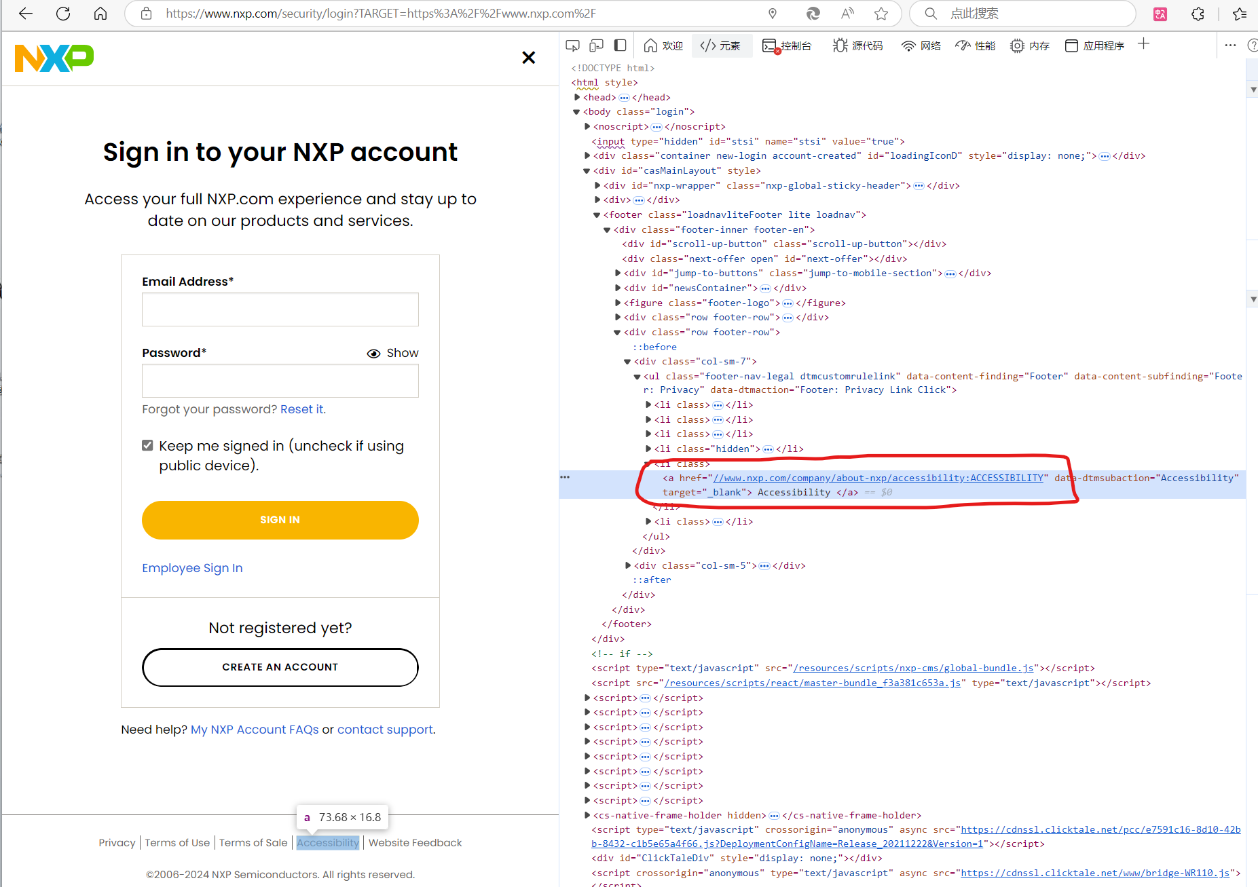Open the Privacy footer link
The width and height of the screenshot is (1258, 887).
coord(117,843)
